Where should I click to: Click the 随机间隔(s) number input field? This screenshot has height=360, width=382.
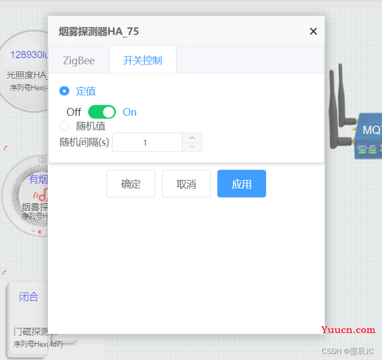pyautogui.click(x=147, y=142)
